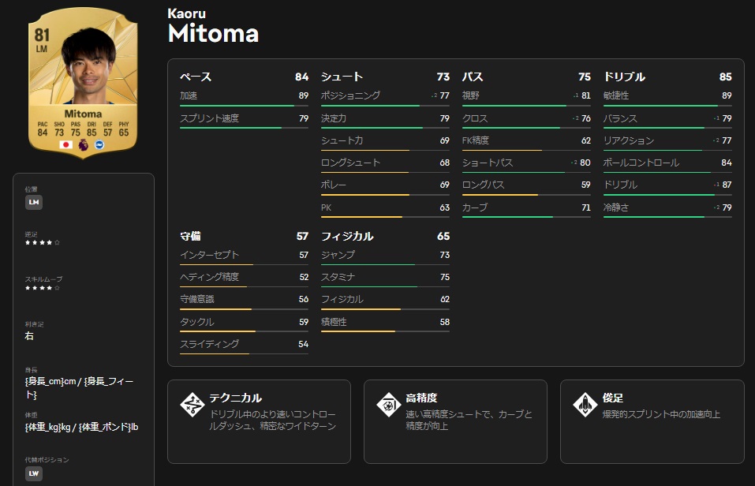This screenshot has width=755, height=486.
Task: Click the Mitoma player name heading
Action: coord(213,32)
